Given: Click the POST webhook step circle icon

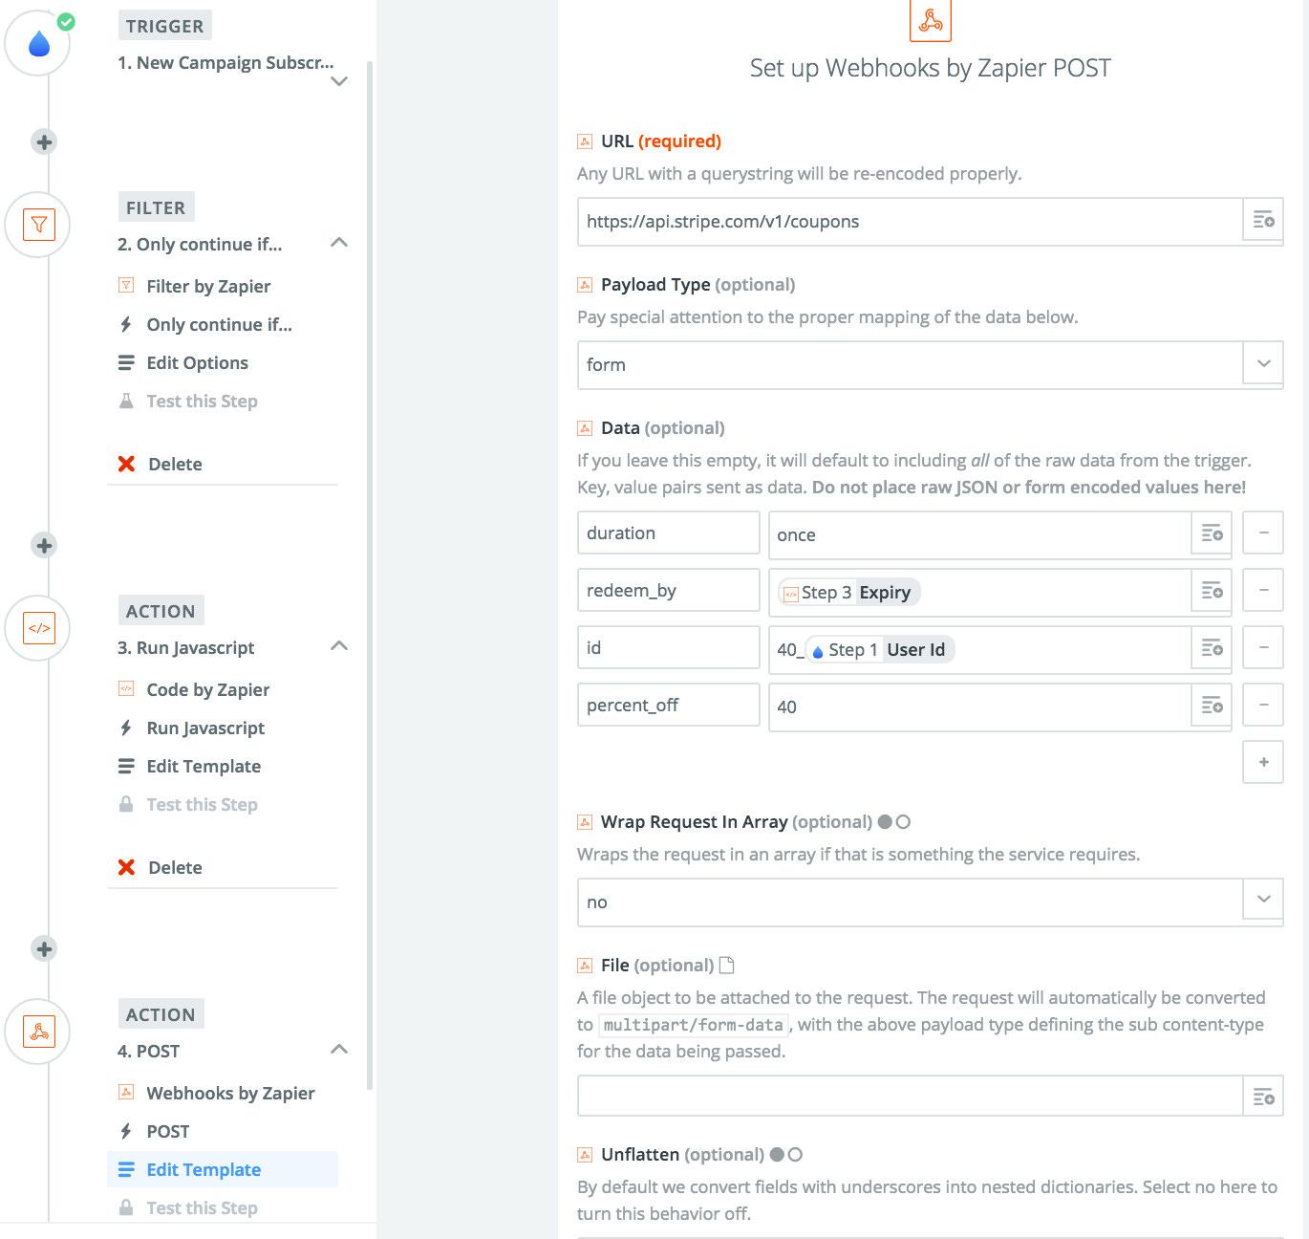Looking at the screenshot, I should (x=38, y=1032).
